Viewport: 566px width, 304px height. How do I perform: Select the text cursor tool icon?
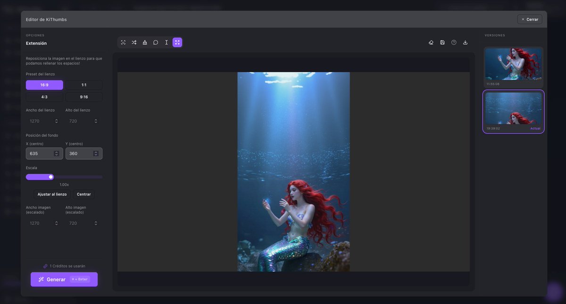[166, 42]
